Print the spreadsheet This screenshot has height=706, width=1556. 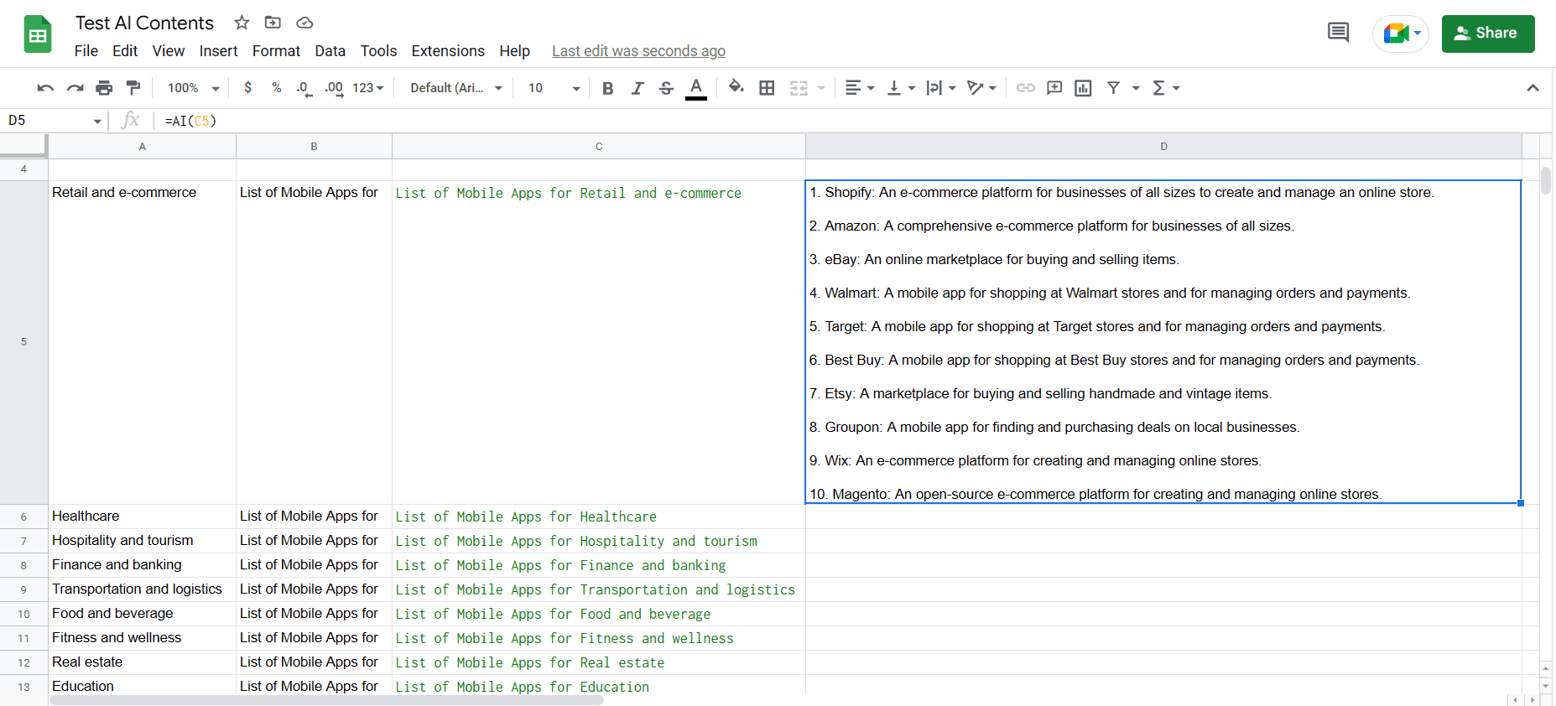(x=104, y=88)
